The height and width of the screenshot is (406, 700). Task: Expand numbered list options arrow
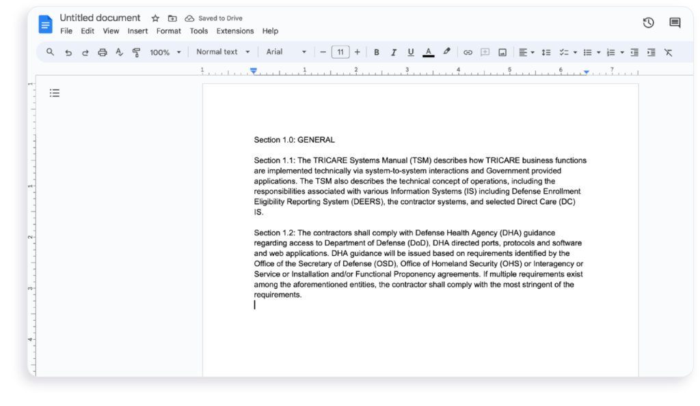(x=622, y=53)
